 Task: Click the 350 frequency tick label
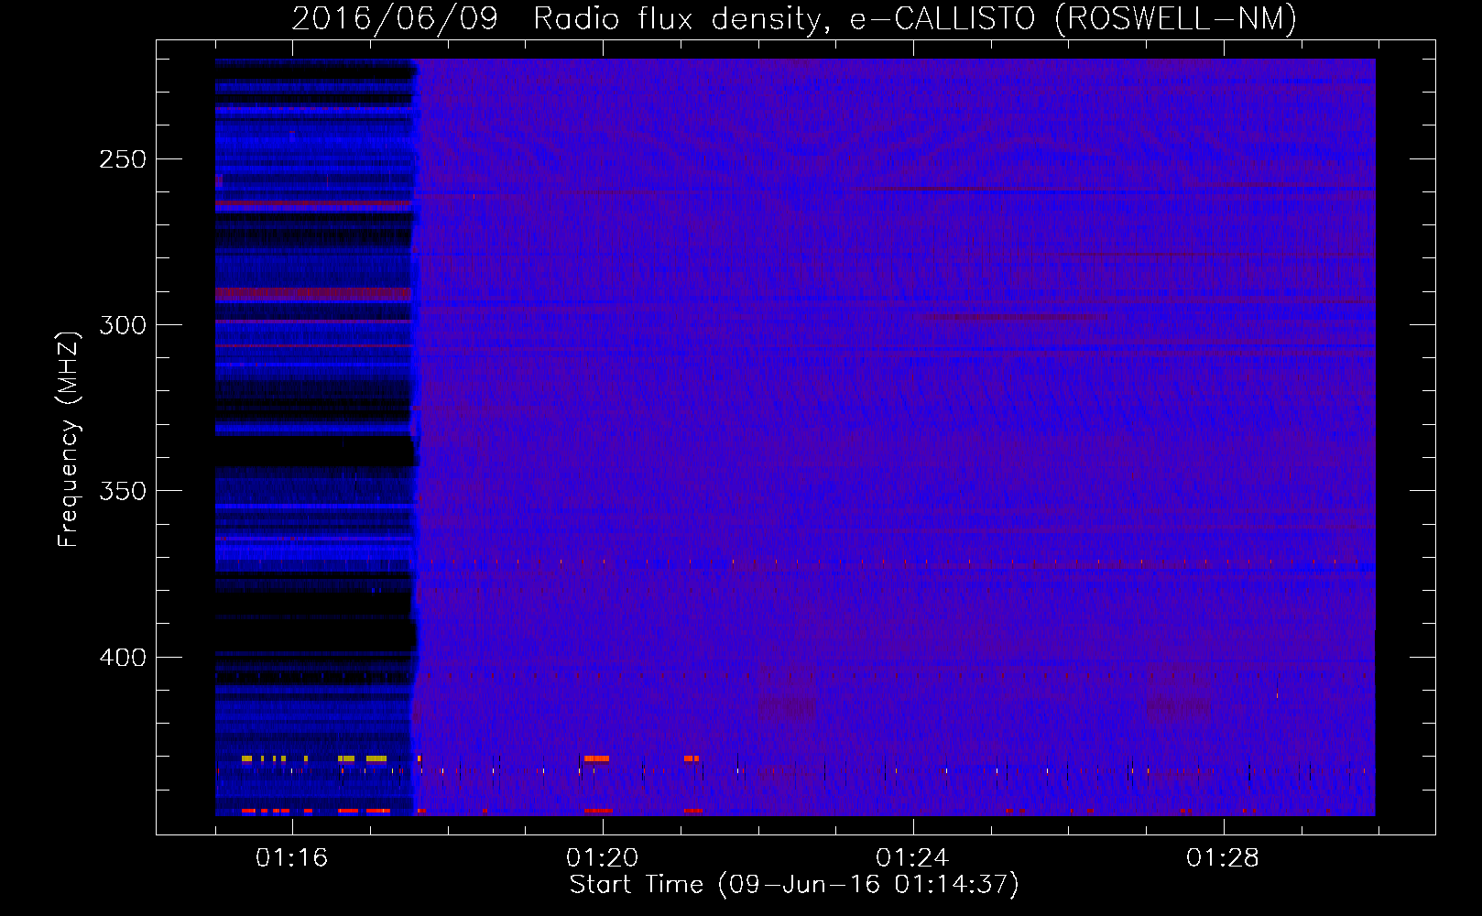click(123, 491)
